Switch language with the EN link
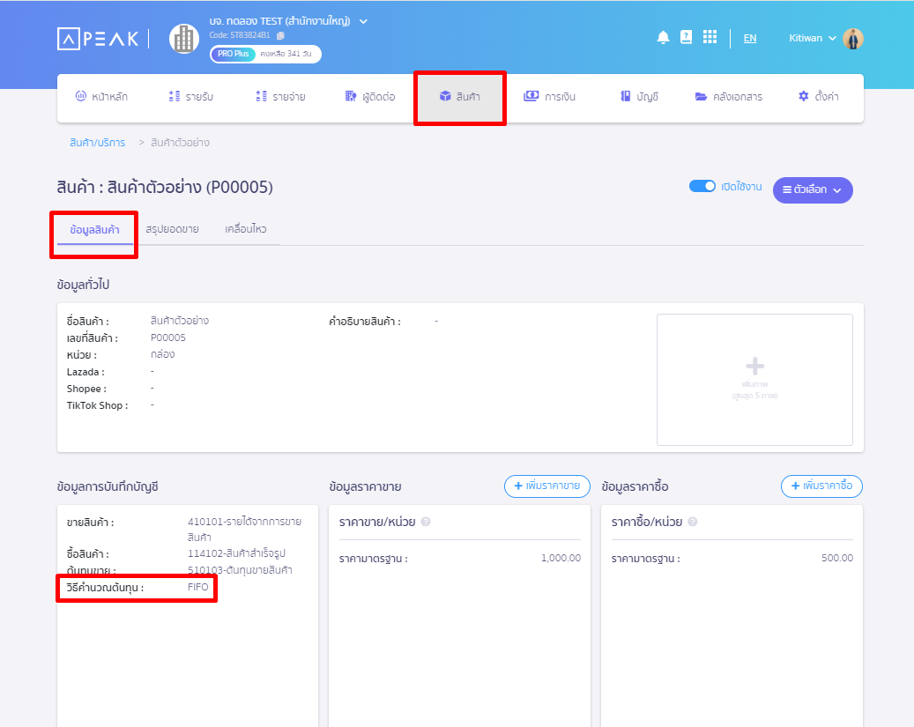 coord(749,38)
